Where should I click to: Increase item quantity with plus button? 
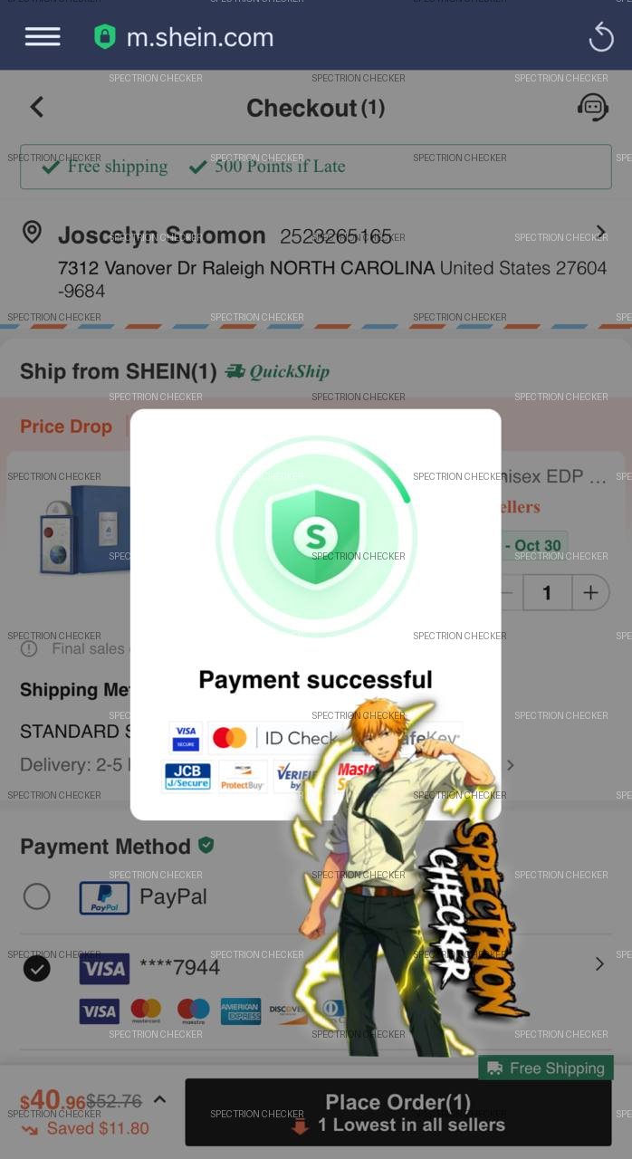click(x=590, y=593)
